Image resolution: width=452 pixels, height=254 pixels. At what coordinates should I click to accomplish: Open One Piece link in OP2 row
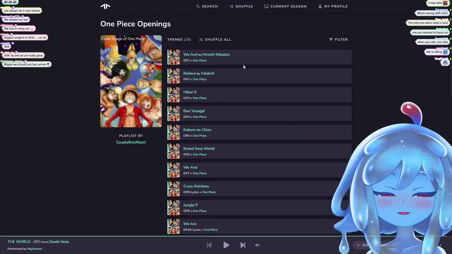tap(200, 79)
